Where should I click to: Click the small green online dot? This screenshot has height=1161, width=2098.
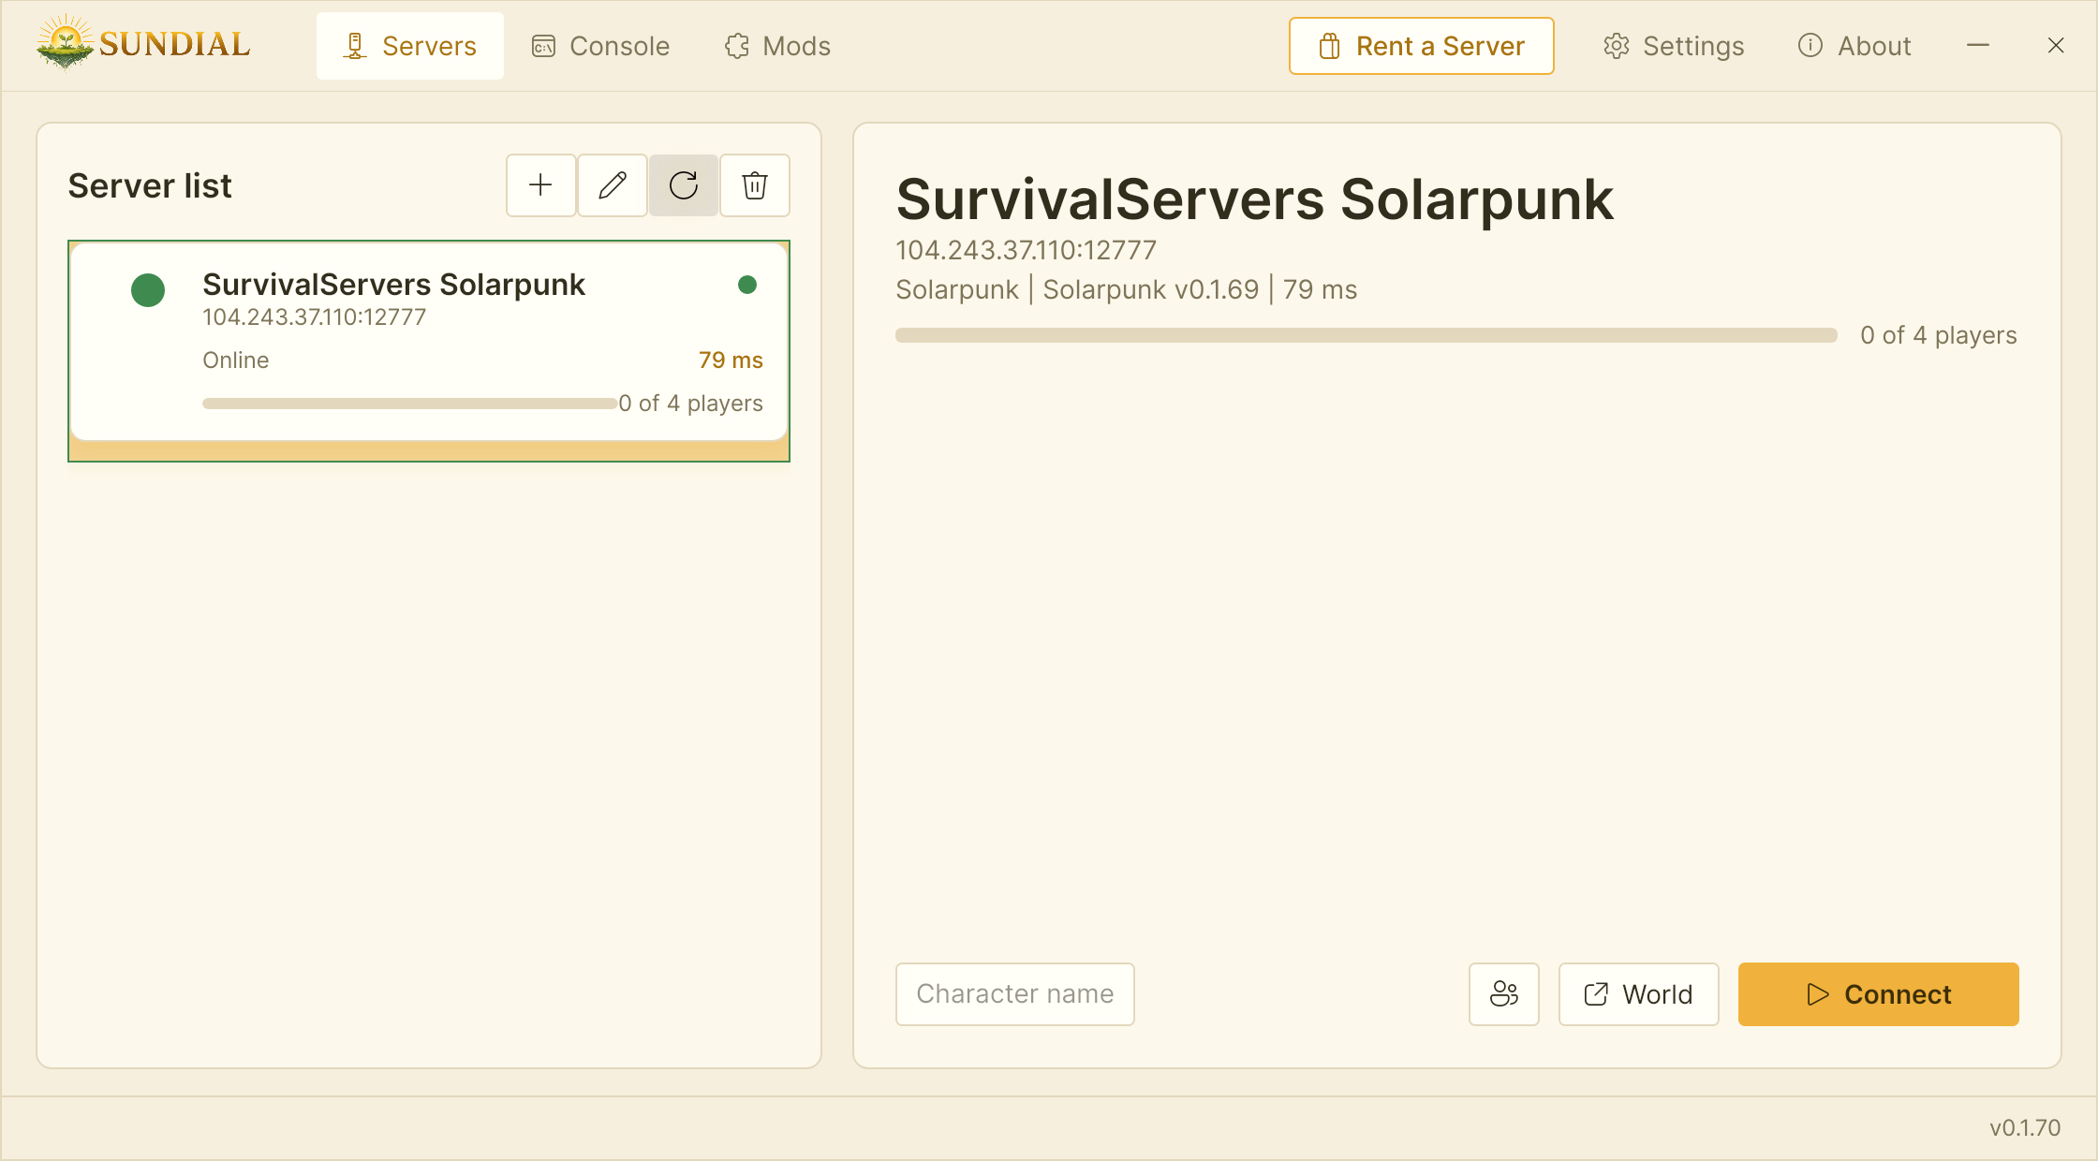(x=747, y=285)
